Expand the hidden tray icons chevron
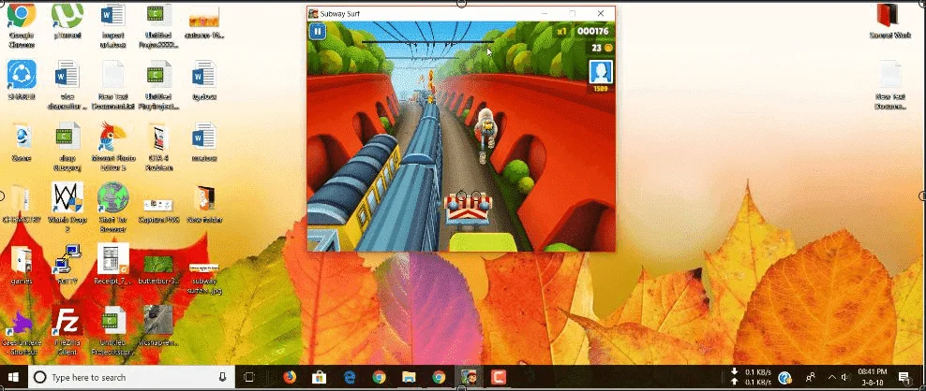926x391 pixels. tap(831, 377)
